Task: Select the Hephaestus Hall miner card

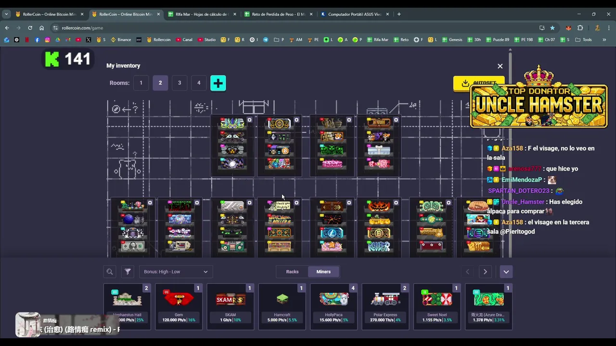Action: point(127,307)
